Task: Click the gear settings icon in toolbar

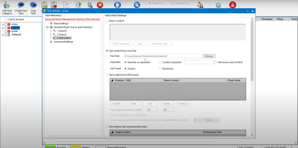Action: 218,5
